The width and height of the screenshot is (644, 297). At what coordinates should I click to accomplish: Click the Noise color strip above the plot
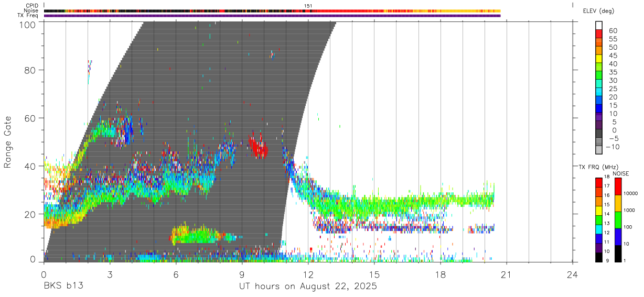pos(272,10)
